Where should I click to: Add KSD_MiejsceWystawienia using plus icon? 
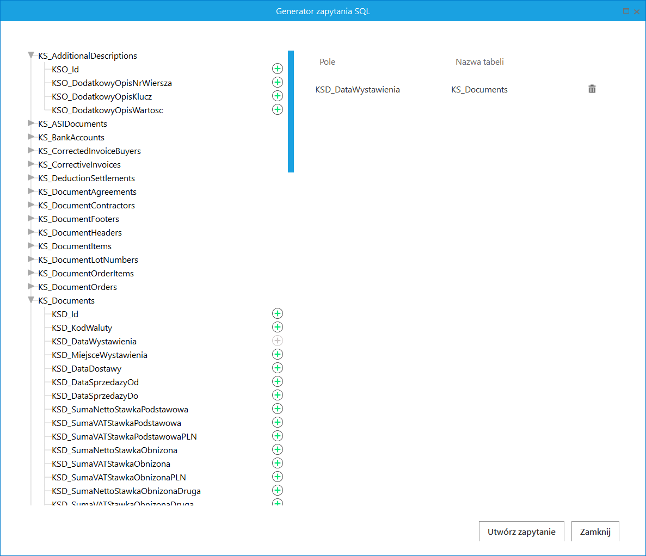click(x=277, y=354)
